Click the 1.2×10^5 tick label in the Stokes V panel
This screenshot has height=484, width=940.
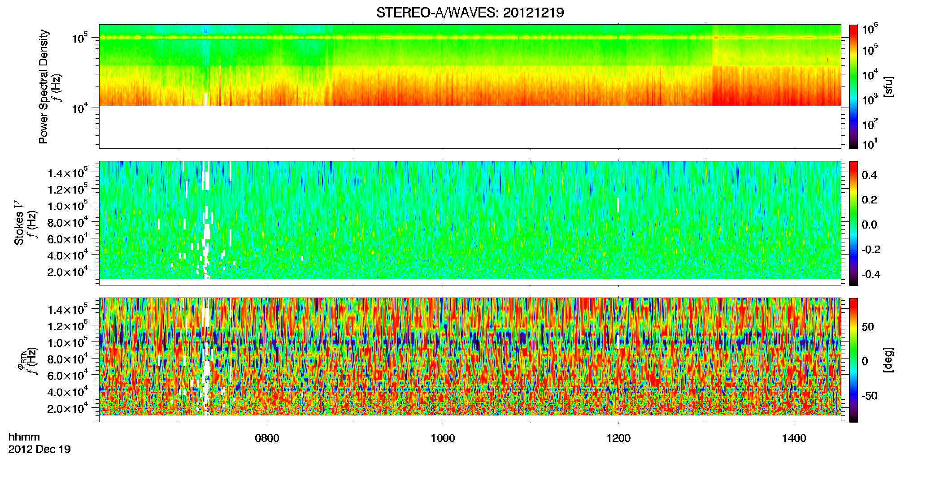tap(68, 189)
